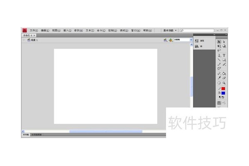Click the horizontal scrollbar thumb

click(x=106, y=131)
